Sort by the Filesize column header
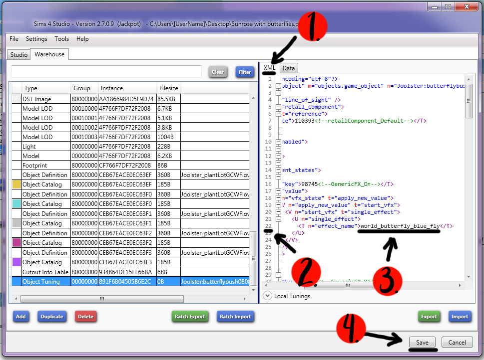The image size is (484, 360). 168,88
